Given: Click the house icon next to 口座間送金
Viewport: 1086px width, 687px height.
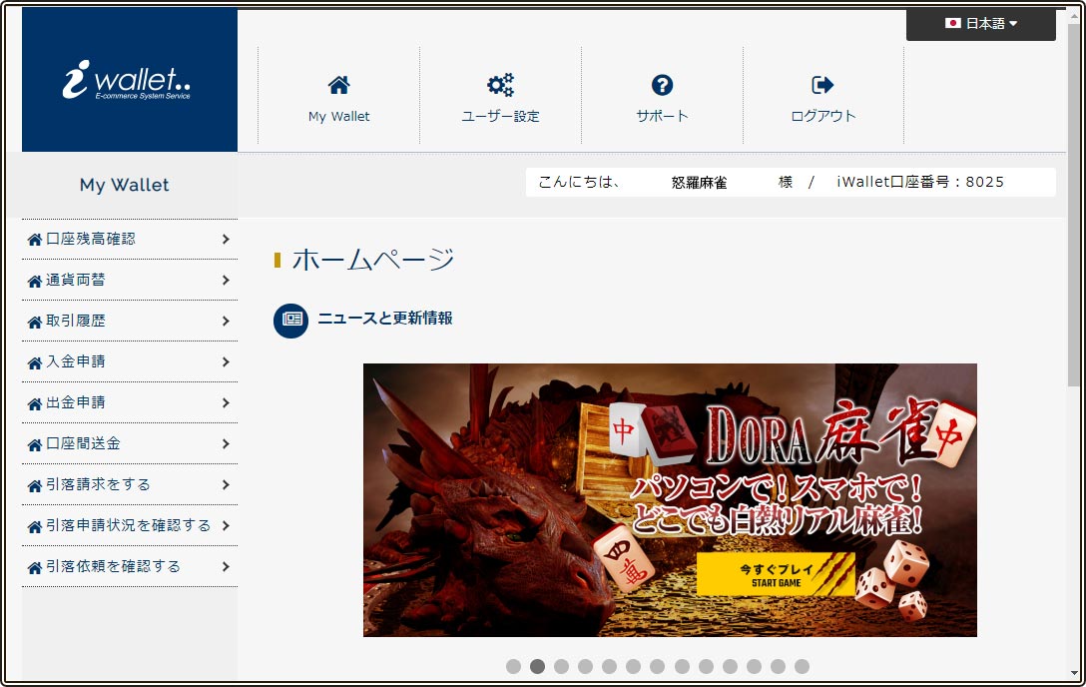Looking at the screenshot, I should (35, 444).
